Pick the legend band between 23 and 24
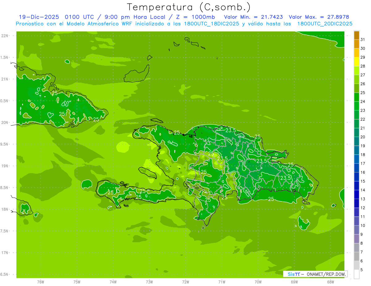 356,106
